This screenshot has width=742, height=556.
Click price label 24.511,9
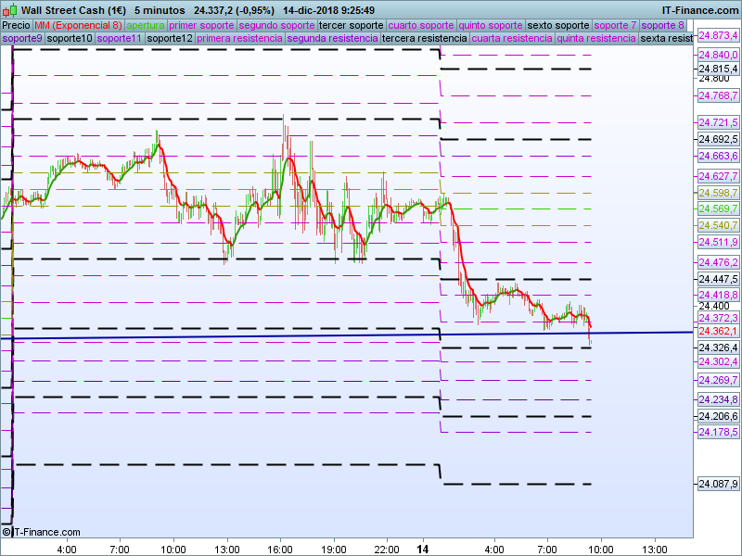(718, 242)
